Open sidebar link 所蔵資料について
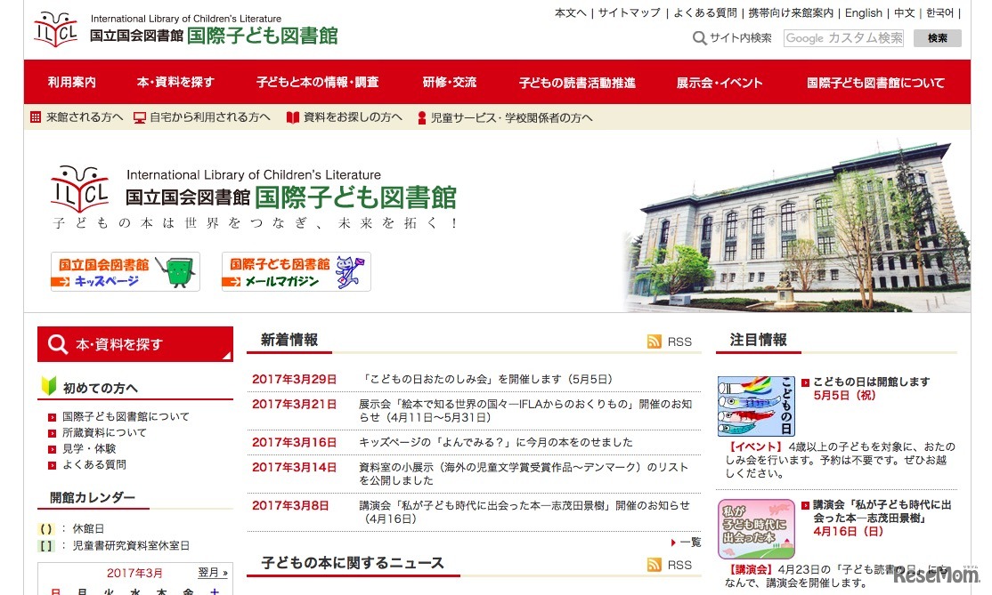The height and width of the screenshot is (595, 992). tap(104, 432)
